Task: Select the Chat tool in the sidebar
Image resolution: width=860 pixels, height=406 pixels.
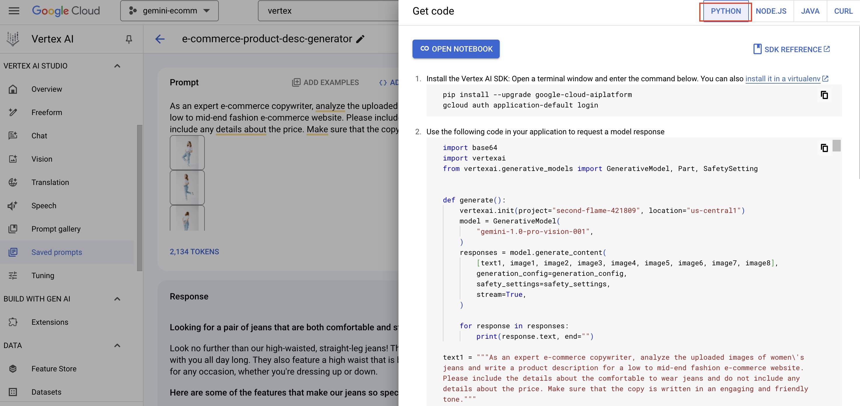Action: point(39,136)
